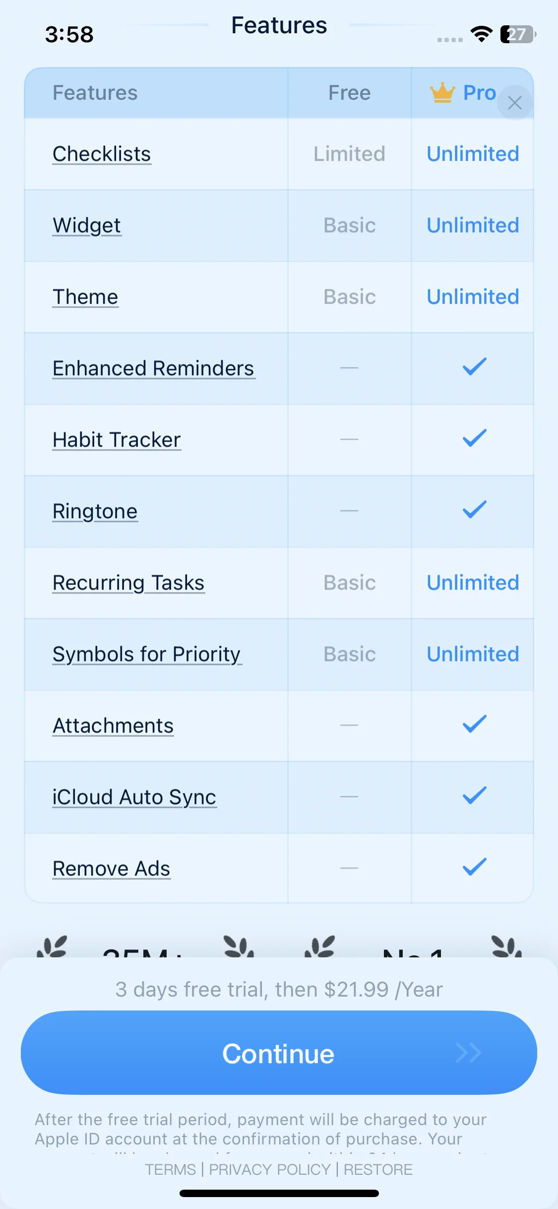Image resolution: width=558 pixels, height=1209 pixels.
Task: Open the Symbols for Priority link
Action: [147, 654]
